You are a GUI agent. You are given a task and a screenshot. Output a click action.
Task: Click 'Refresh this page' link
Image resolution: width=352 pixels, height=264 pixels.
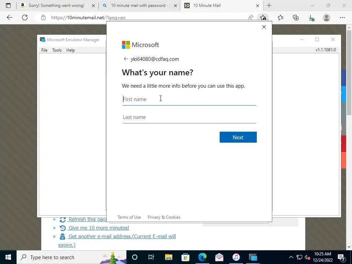tap(86, 219)
